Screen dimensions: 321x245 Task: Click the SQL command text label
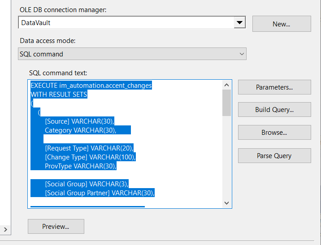[58, 73]
